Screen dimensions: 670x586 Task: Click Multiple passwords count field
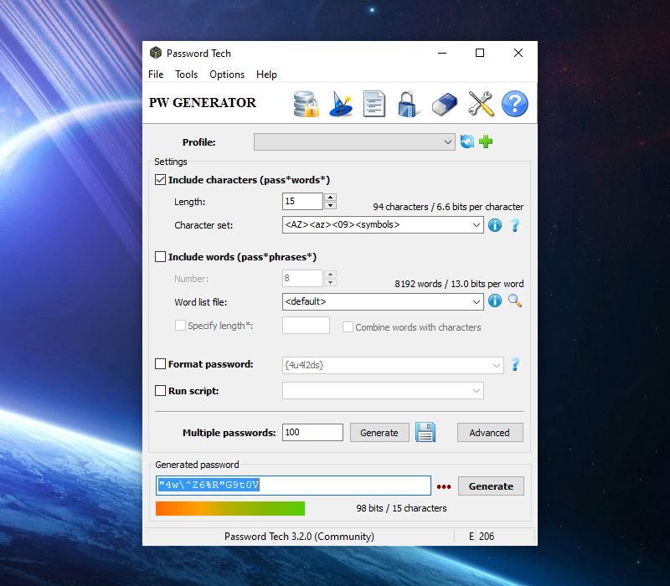point(312,432)
